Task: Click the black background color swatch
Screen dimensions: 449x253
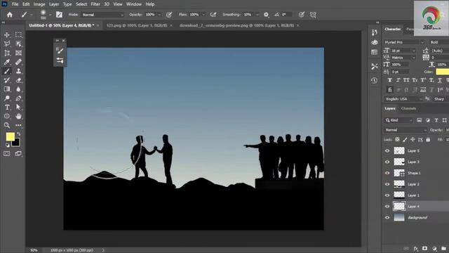Action: point(16,143)
